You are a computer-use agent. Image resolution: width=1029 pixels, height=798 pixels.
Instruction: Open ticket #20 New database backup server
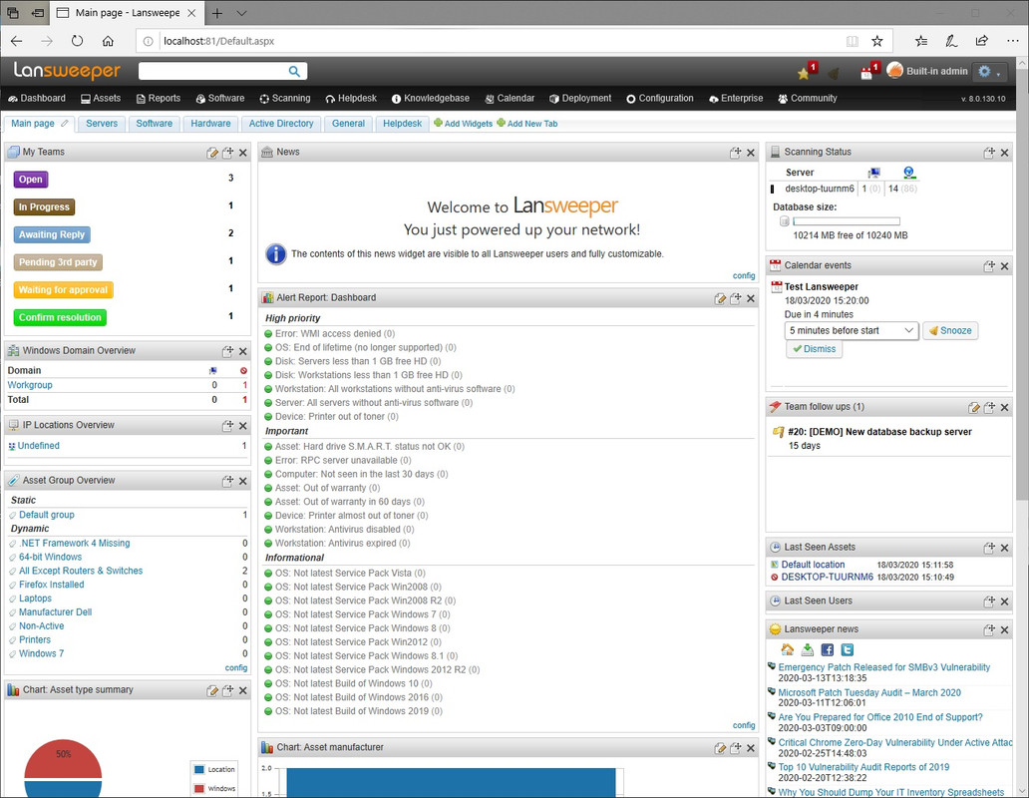click(879, 432)
